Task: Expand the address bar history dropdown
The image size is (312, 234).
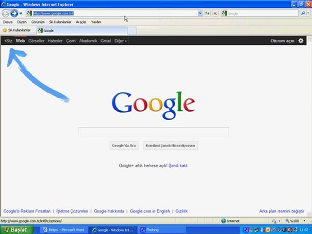Action: tap(200, 13)
